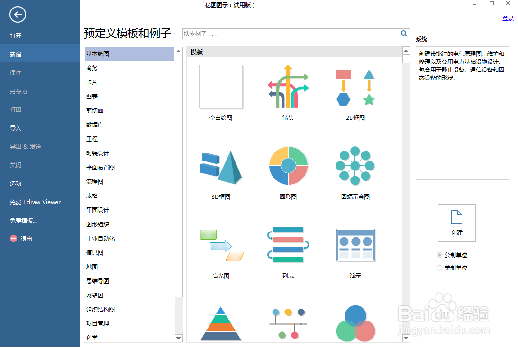Choose the 高光图 template icon
Screen dimensions: 518x348
[x=220, y=245]
